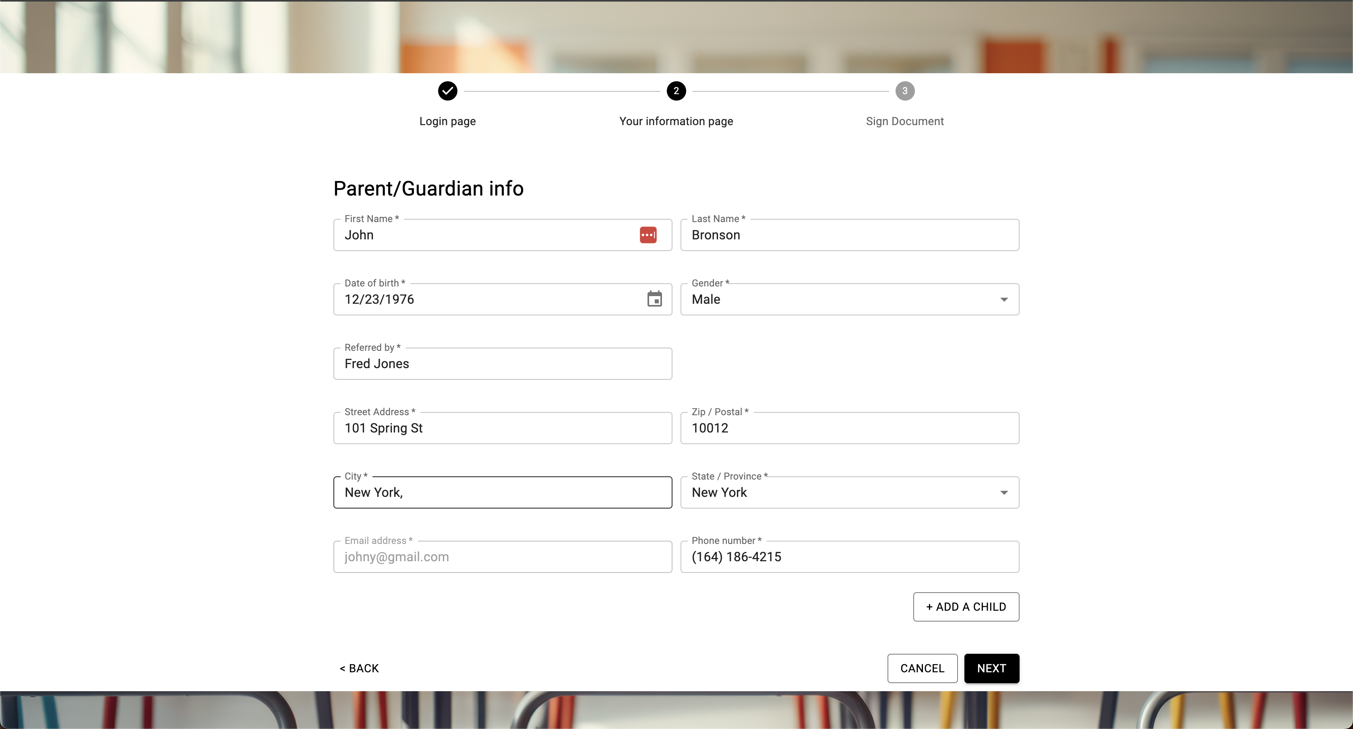Open the Gender select showing Male
This screenshot has height=729, width=1353.
coord(849,300)
